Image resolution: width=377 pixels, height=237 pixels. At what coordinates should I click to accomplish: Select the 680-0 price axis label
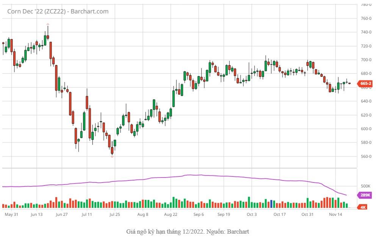[366, 73]
